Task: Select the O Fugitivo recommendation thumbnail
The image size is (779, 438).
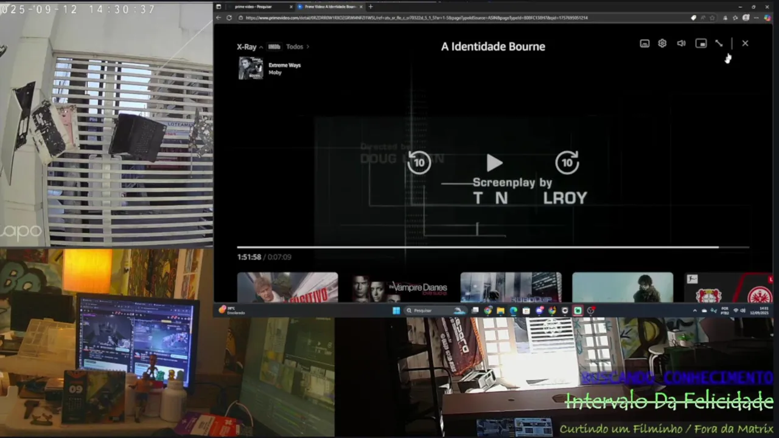Action: [287, 287]
